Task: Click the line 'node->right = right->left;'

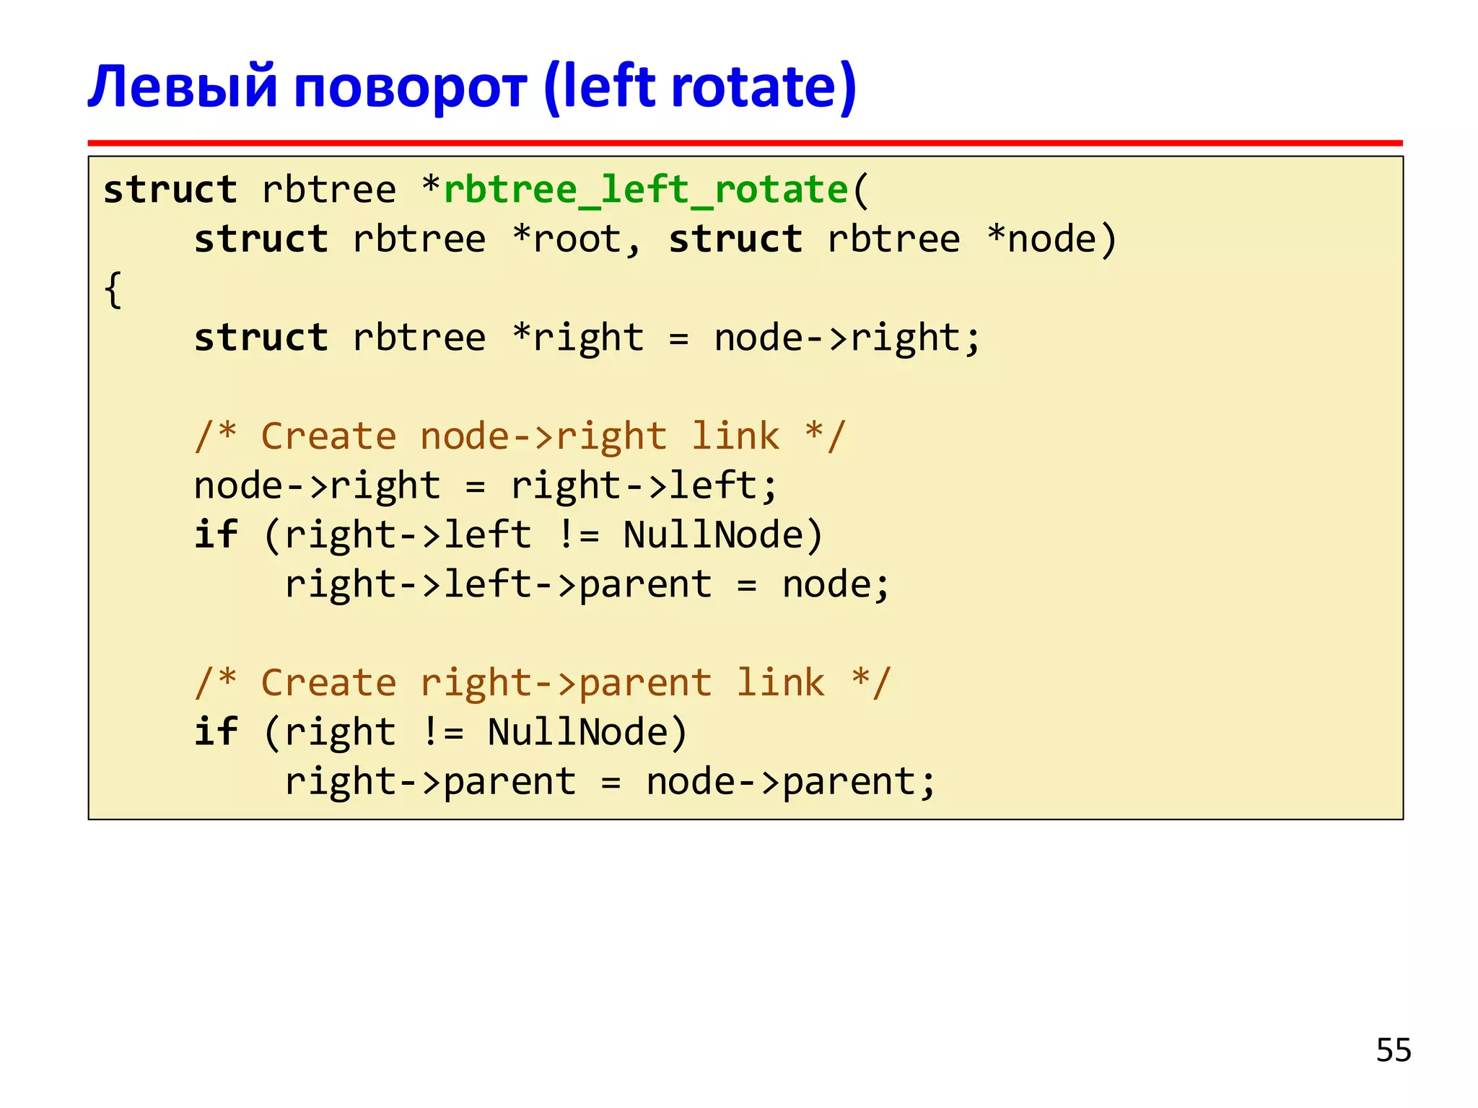Action: (486, 486)
